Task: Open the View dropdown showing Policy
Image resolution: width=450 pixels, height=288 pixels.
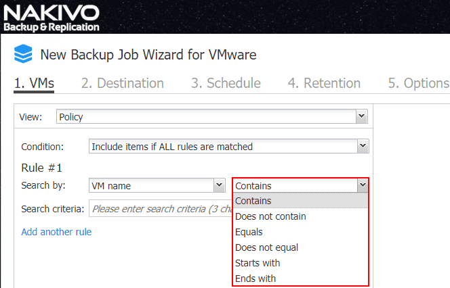Action: pos(212,116)
